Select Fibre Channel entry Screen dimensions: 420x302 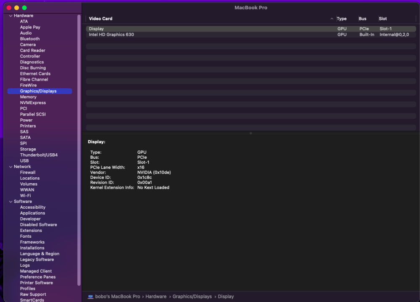pyautogui.click(x=34, y=79)
